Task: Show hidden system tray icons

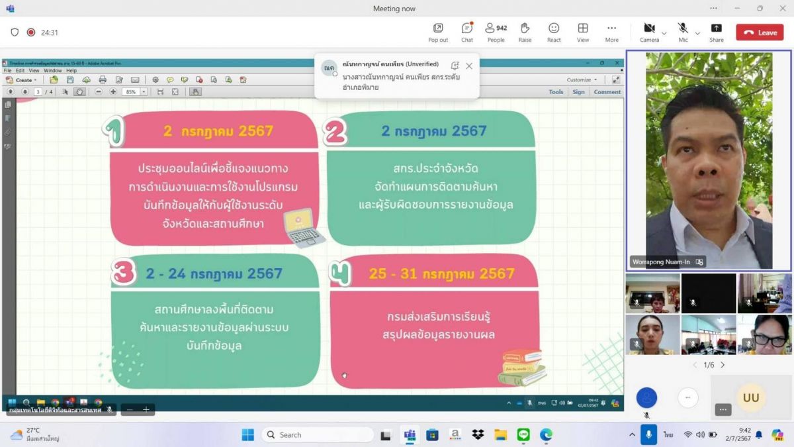Action: (x=632, y=434)
